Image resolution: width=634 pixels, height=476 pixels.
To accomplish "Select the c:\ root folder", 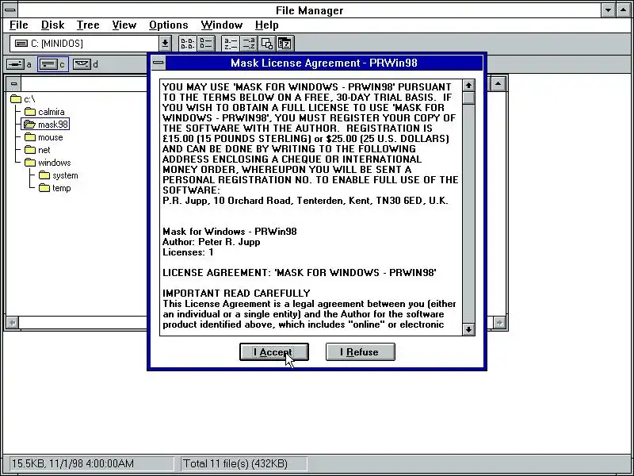I will (x=23, y=99).
